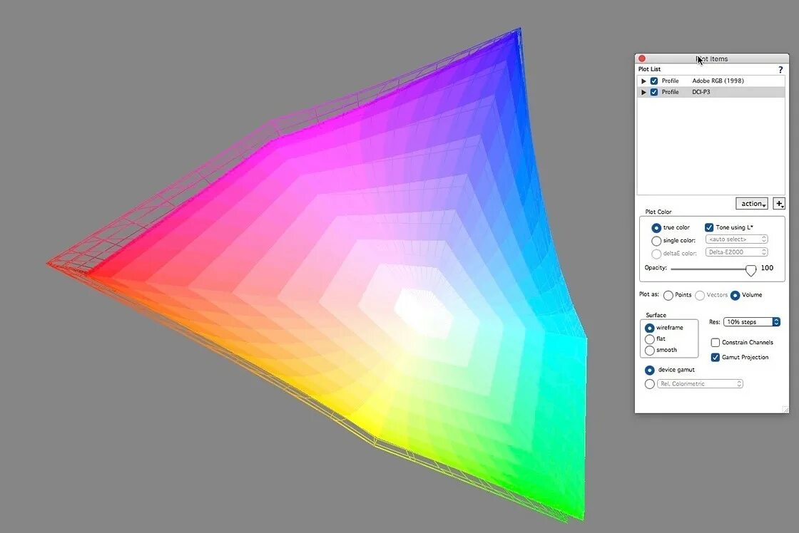Image resolution: width=799 pixels, height=533 pixels.
Task: Uncheck the Adobe RGB (1998) profile checkbox
Action: point(654,81)
